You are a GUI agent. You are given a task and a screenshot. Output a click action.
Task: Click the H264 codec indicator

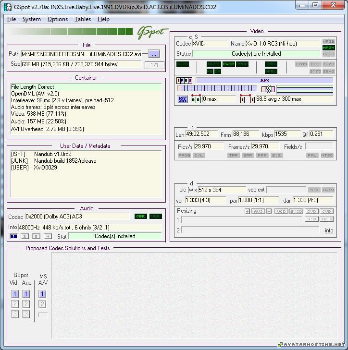[328, 54]
